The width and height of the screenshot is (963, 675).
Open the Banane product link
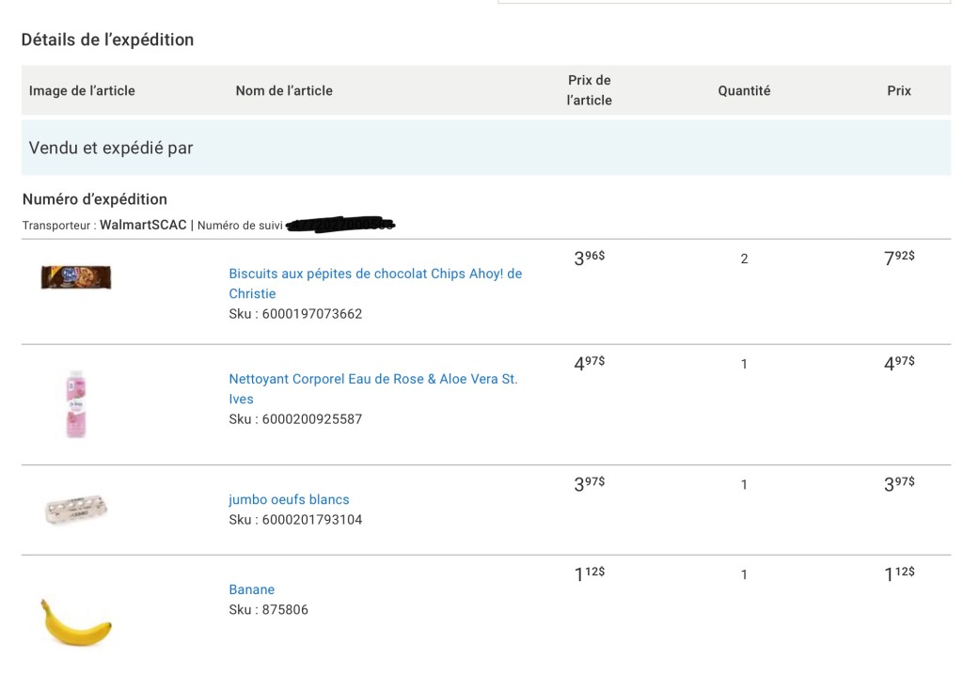[x=252, y=590]
